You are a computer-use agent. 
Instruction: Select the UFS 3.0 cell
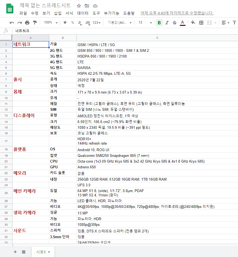(x=157, y=185)
